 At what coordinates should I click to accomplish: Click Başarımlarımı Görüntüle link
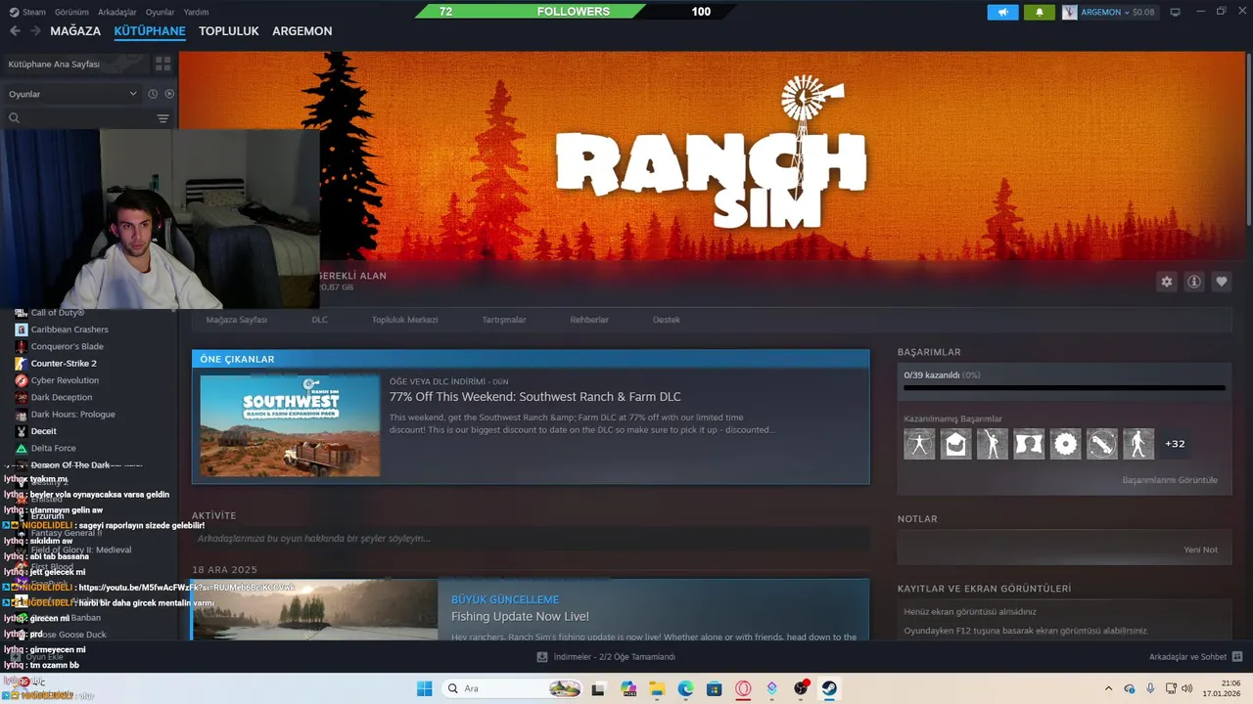[x=1170, y=480]
